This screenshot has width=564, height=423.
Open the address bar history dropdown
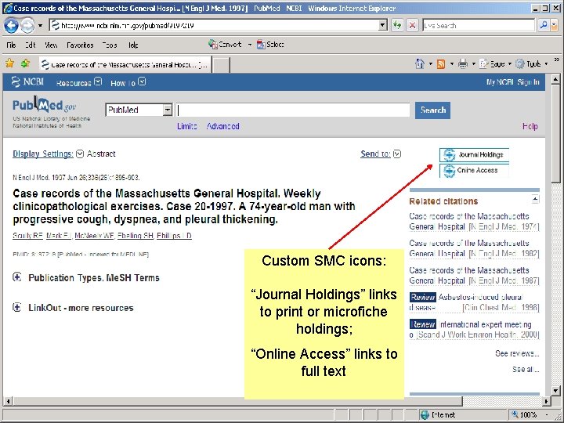(383, 25)
